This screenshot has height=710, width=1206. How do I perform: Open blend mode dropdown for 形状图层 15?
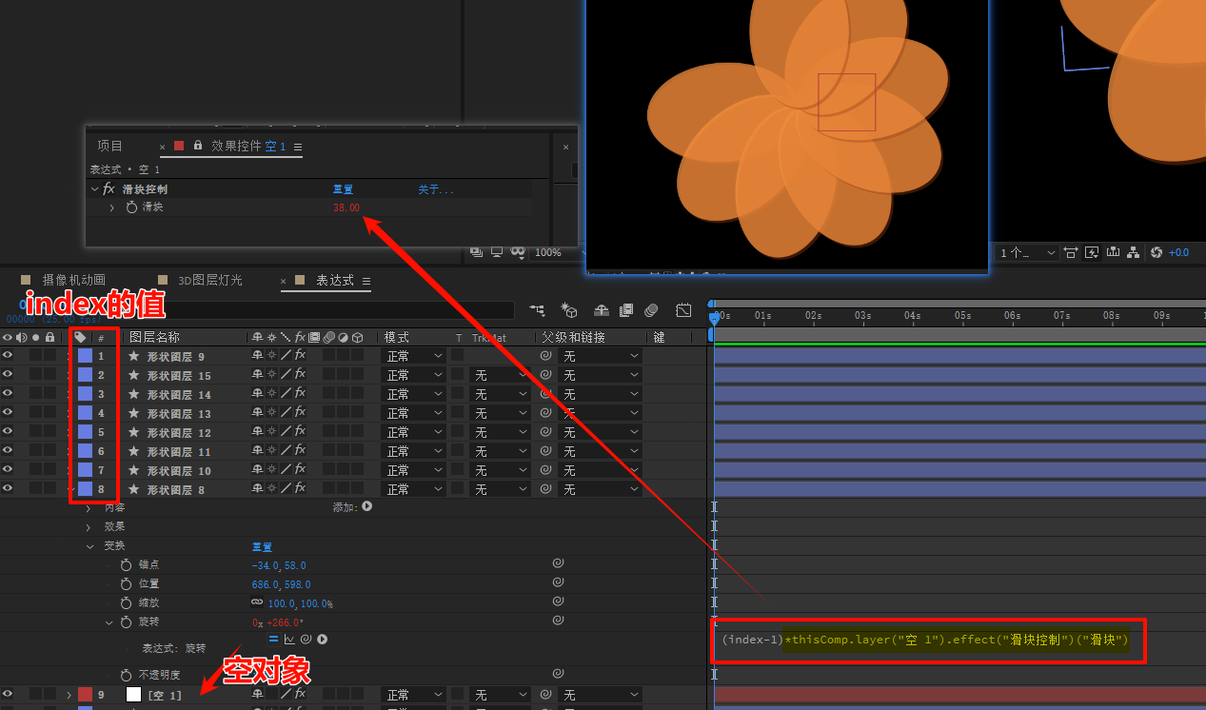click(x=414, y=375)
